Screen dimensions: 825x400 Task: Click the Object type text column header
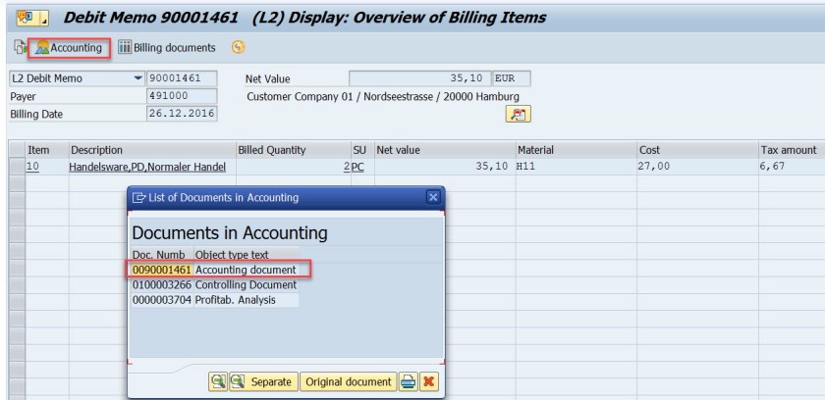pyautogui.click(x=247, y=255)
